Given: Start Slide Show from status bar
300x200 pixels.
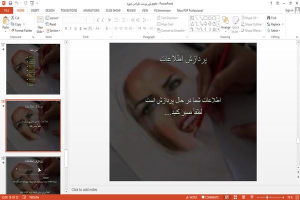Looking at the screenshot, I should click(252, 197).
